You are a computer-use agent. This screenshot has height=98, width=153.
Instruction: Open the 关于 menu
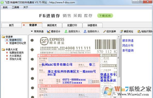point(26,7)
